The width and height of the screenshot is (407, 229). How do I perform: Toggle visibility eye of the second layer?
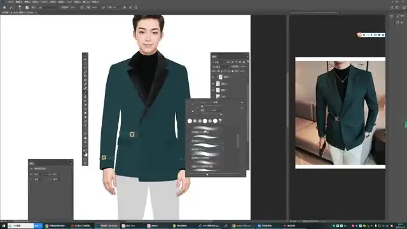click(213, 83)
